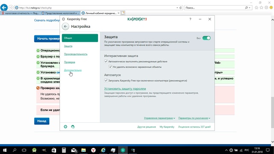
Task: Expand 'Управление параметрами' dropdown
Action: [159, 118]
